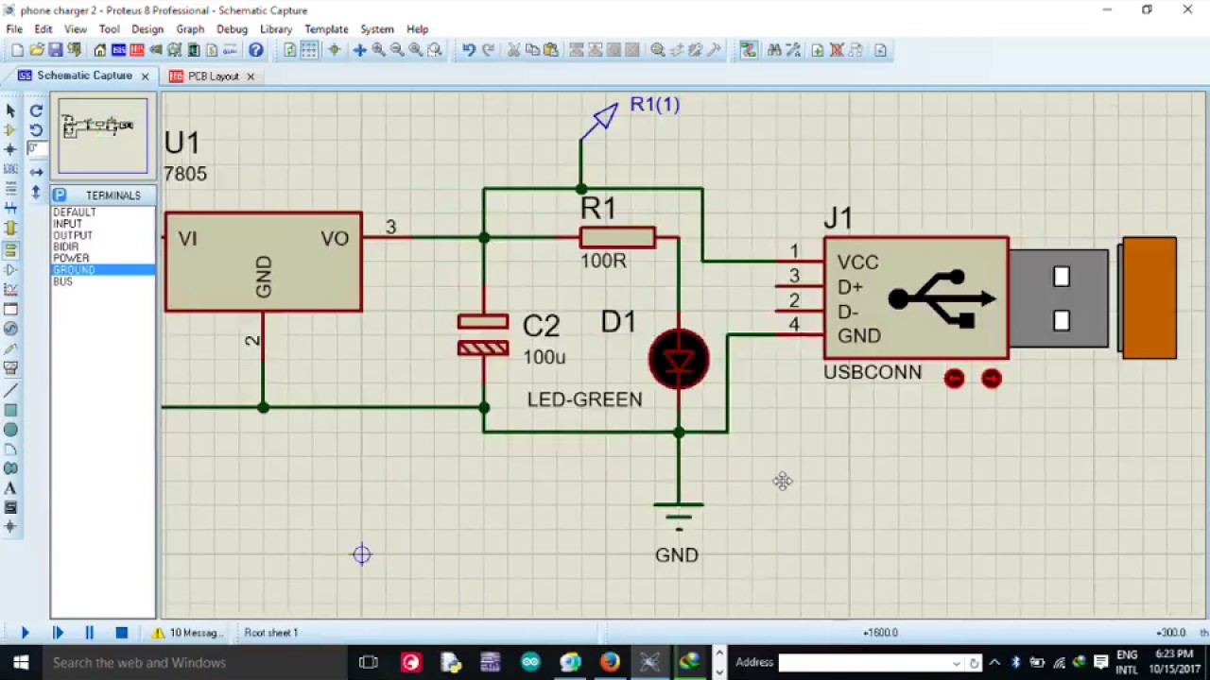Viewport: 1210px width, 680px height.
Task: Switch to Schematic Capture tab
Action: pos(83,76)
